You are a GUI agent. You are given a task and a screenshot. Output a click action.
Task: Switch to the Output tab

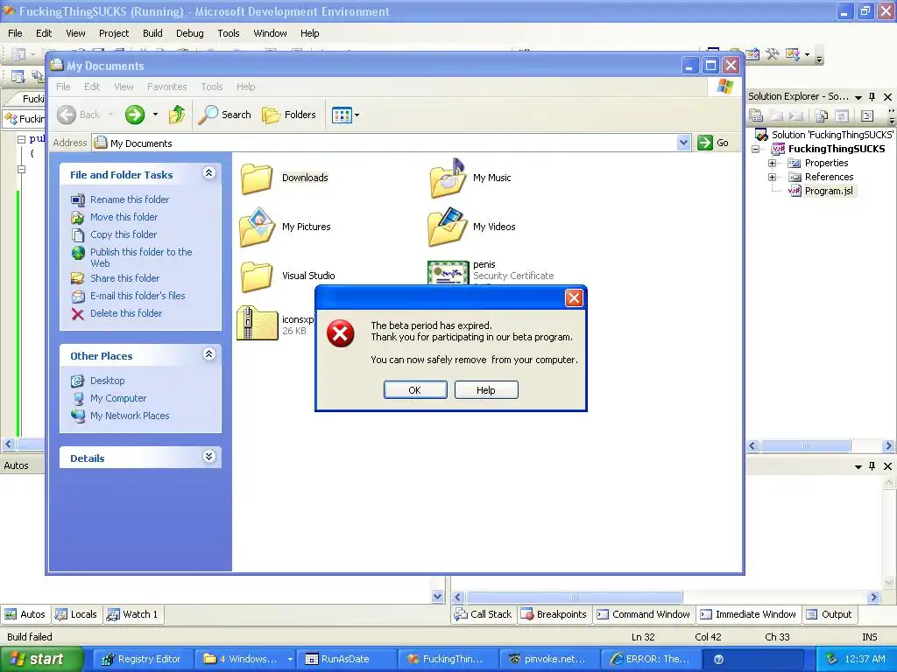(829, 614)
